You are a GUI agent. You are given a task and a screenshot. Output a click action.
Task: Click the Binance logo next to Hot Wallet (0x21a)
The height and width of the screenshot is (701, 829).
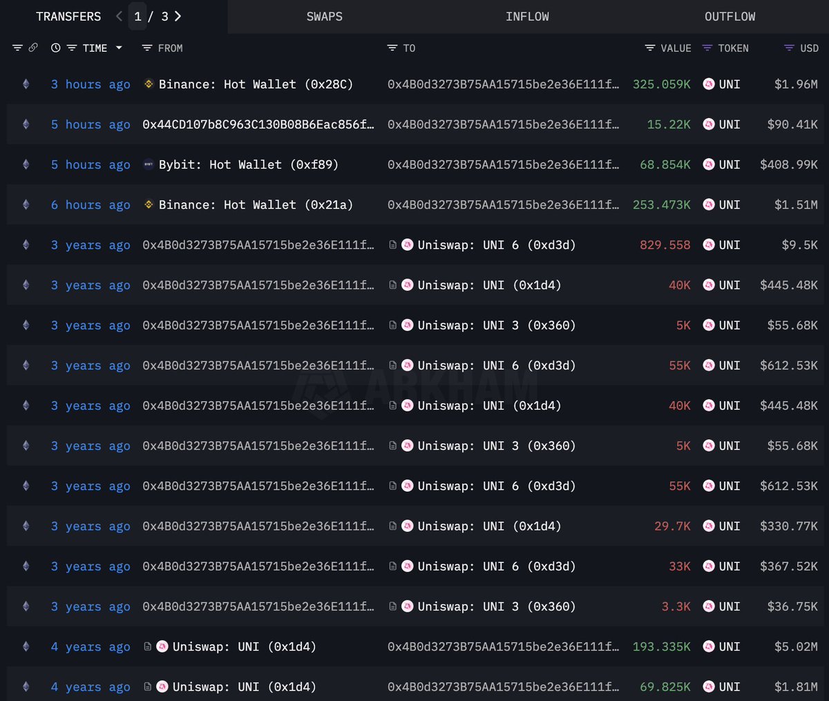pyautogui.click(x=149, y=205)
